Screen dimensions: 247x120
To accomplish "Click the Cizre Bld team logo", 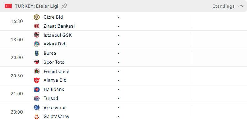I will pyautogui.click(x=36, y=17).
